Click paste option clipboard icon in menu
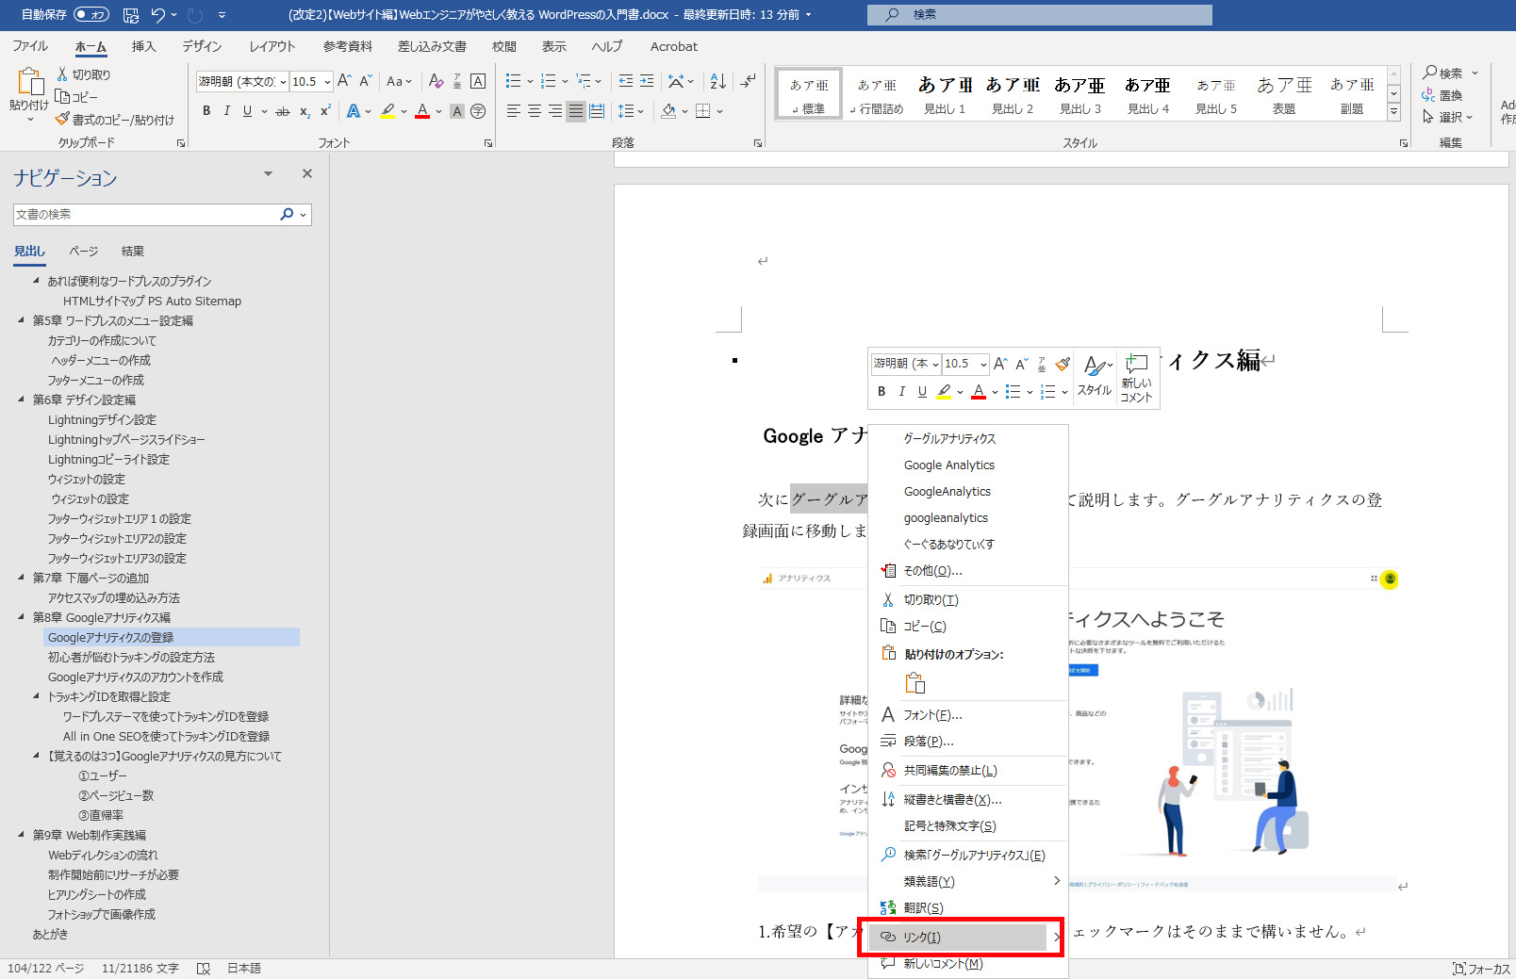The width and height of the screenshot is (1516, 979). pos(915,683)
